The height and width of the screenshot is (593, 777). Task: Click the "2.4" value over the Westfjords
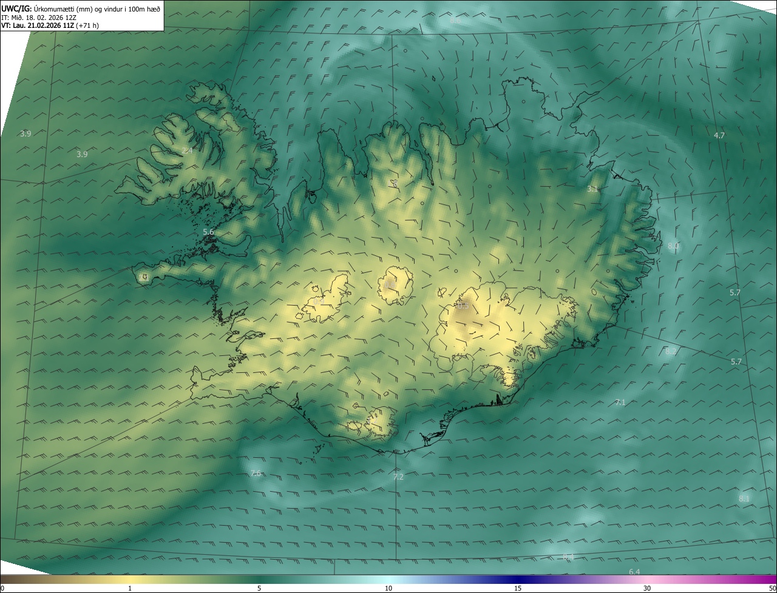click(187, 150)
